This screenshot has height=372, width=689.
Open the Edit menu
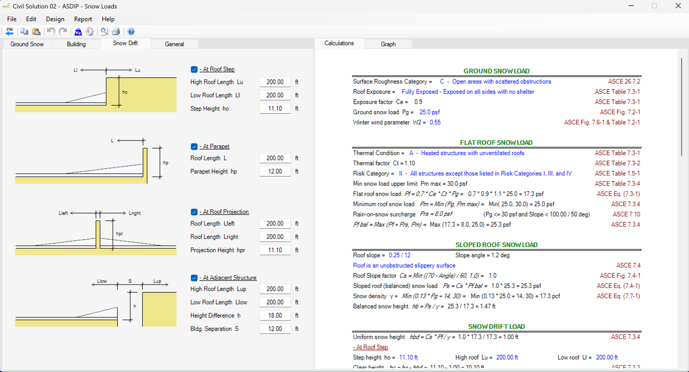coord(31,19)
